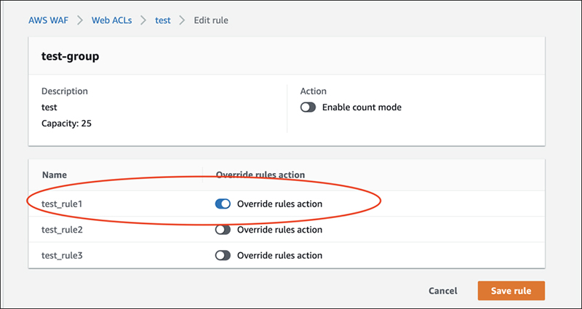
Task: Select the test_rule3 row name
Action: [63, 255]
